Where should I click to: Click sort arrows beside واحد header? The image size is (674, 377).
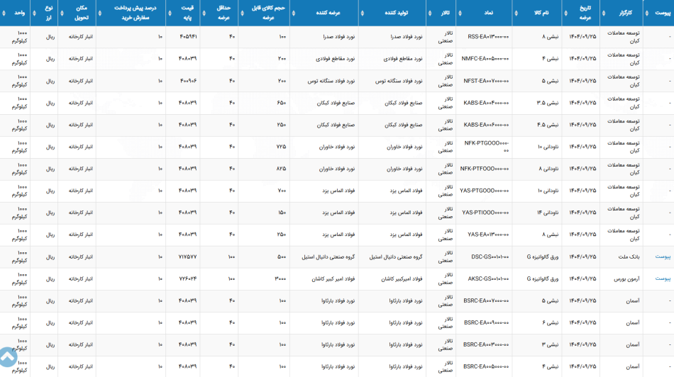tap(4, 13)
